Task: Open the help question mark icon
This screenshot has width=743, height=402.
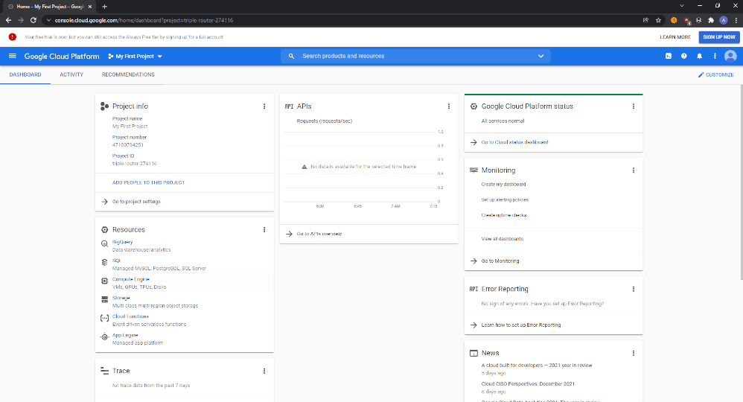Action: click(x=683, y=56)
